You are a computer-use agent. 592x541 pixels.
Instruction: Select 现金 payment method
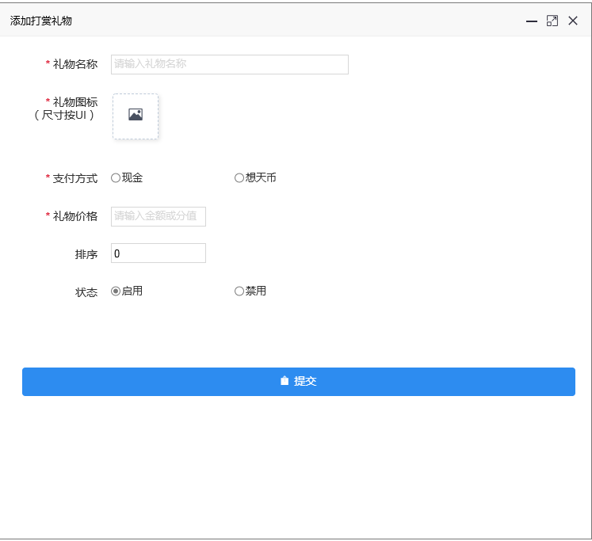pos(116,177)
